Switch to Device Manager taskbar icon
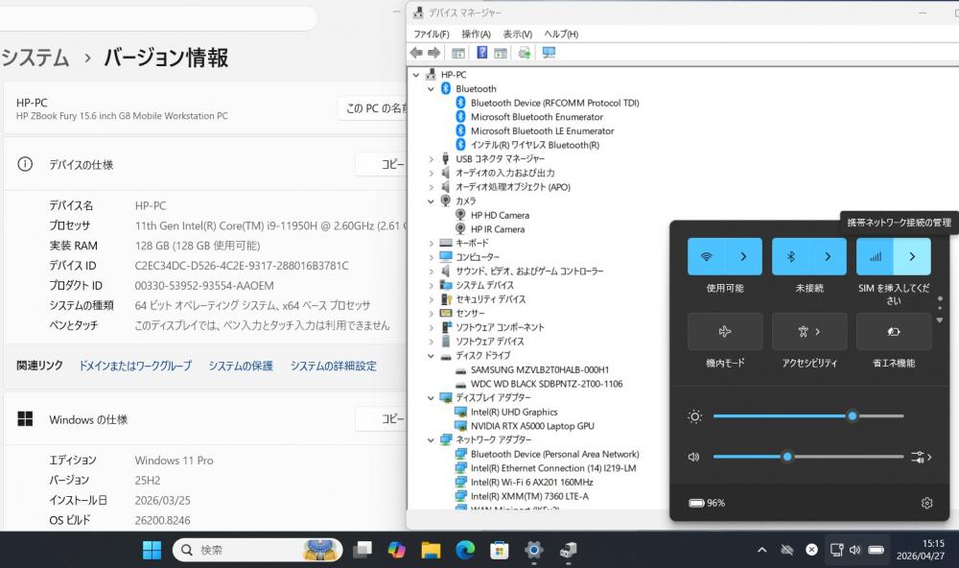This screenshot has width=959, height=568. [568, 551]
